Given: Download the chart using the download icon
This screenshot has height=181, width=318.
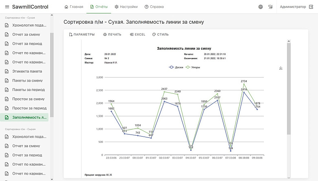Looking at the screenshot, I should [280, 68].
